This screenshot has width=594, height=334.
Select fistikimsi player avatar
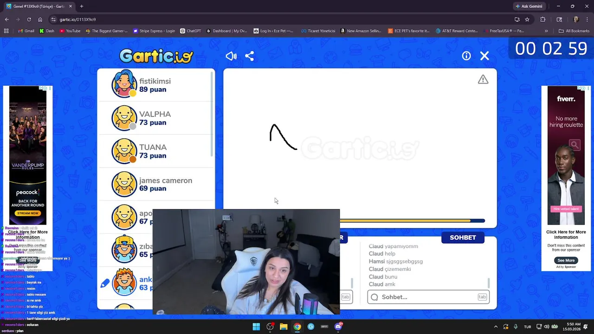pos(124,84)
